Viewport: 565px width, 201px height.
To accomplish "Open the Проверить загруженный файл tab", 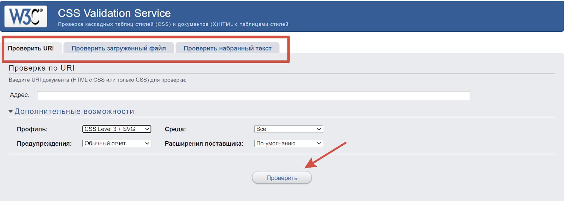I will tap(119, 48).
